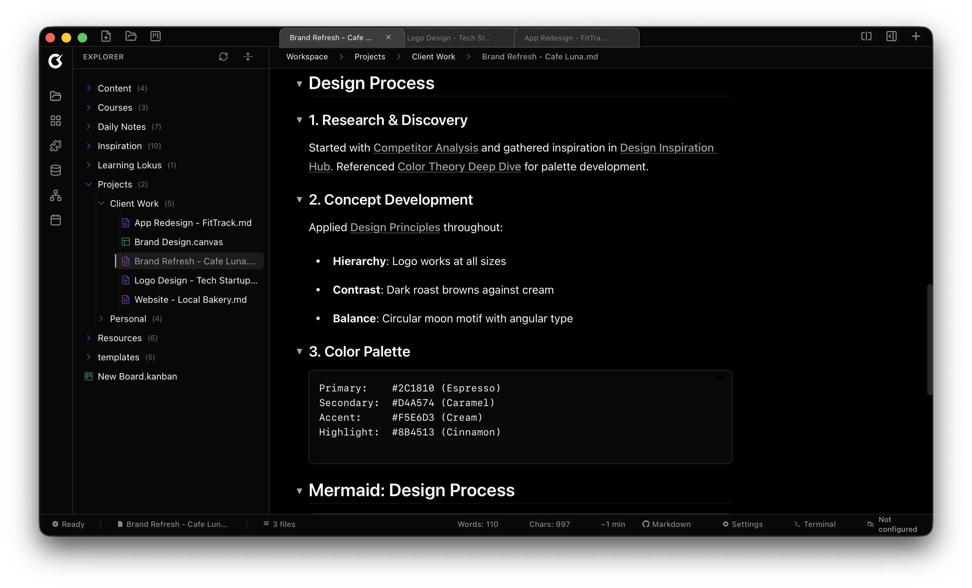Viewport: 972px width, 588px height.
Task: Click the new file icon in title bar
Action: tap(106, 36)
